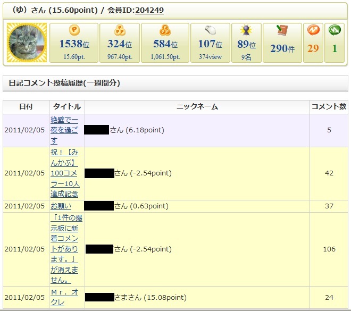Click the diary book icon beside 290件
This screenshot has height=311, width=351.
(282, 31)
